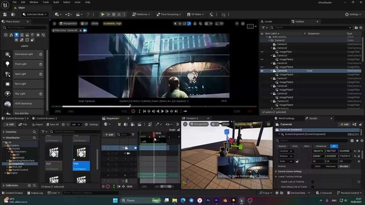The image size is (365, 205).
Task: Select the Directional Light actor
Action: pos(23,54)
